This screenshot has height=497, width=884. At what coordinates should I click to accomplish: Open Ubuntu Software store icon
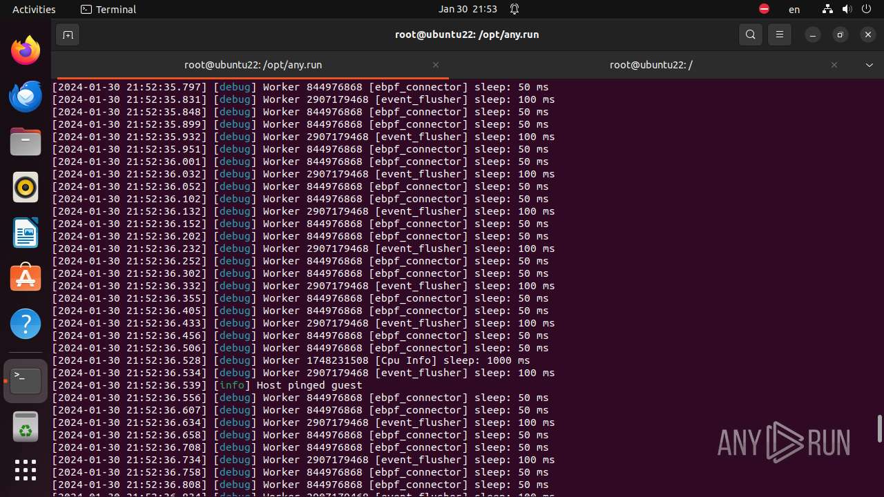[x=26, y=278]
